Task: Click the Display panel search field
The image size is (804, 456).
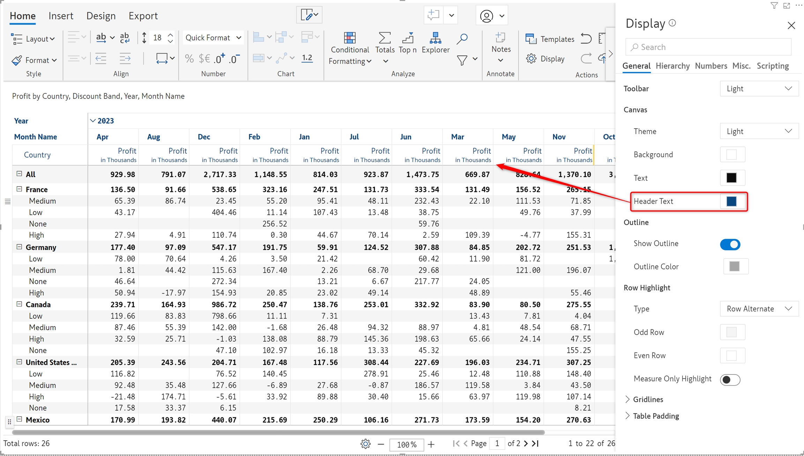Action: click(708, 47)
